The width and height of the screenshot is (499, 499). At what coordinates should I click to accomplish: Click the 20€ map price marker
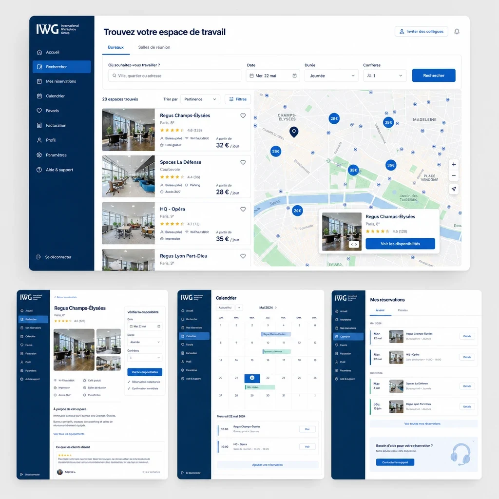[297, 211]
